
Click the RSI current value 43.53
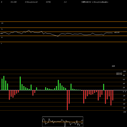(117, 33)
